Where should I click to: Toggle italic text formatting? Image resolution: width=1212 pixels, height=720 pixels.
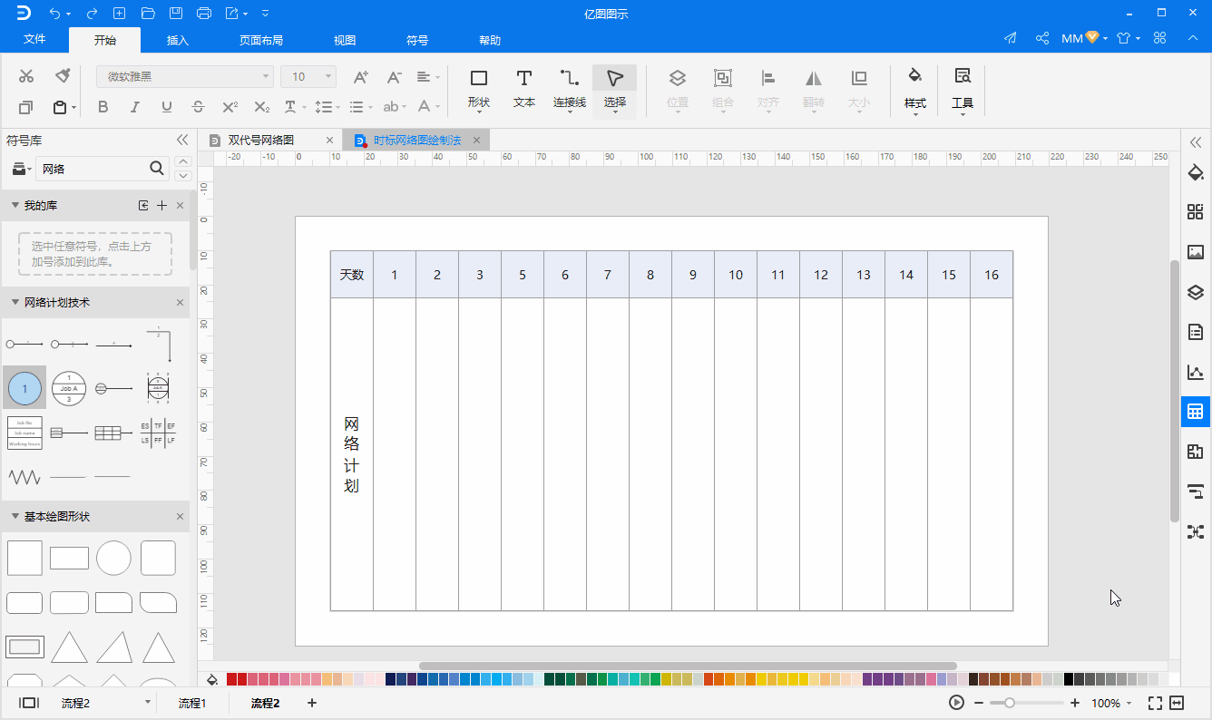click(134, 107)
